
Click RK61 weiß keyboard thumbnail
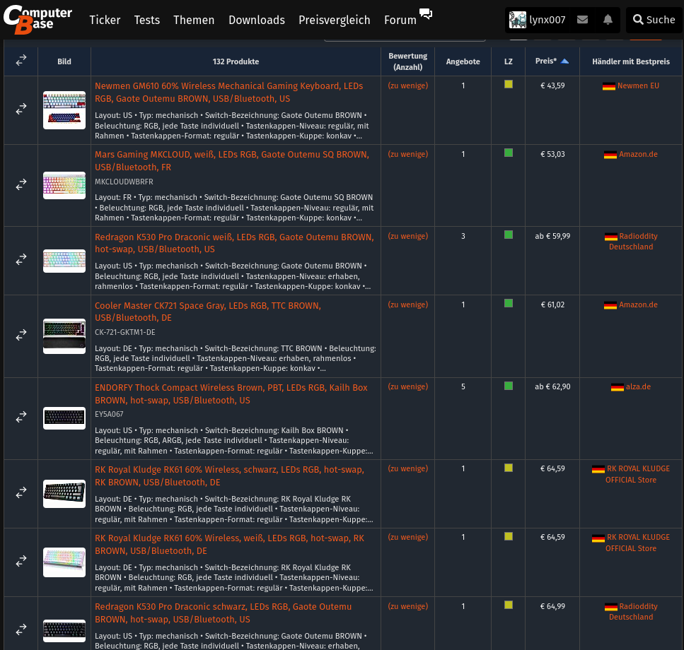(64, 562)
